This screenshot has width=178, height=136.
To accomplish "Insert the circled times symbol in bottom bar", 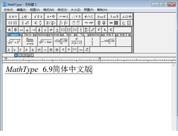I will (51, 50).
